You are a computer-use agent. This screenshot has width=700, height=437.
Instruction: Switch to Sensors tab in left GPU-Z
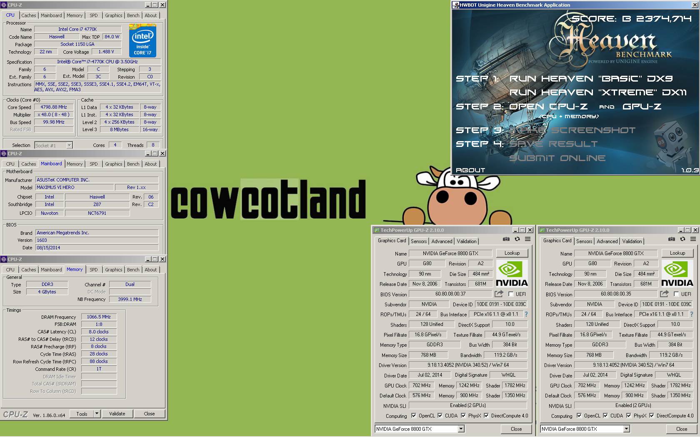pos(419,241)
